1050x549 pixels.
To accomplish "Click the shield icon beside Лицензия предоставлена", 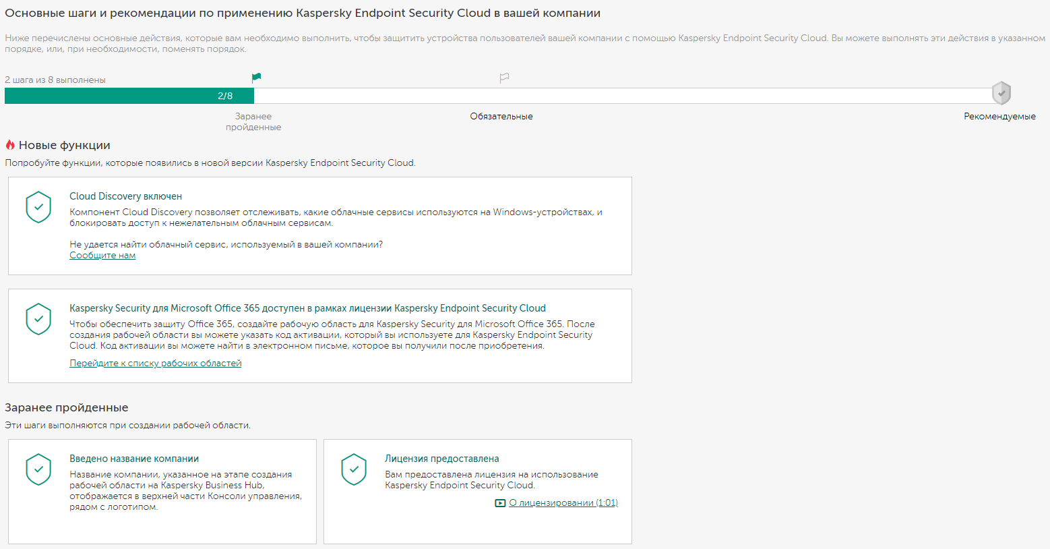I will click(x=354, y=469).
